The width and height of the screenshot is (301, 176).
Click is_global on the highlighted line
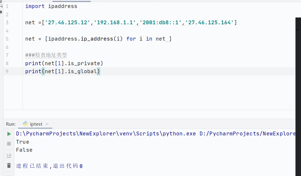82,71
